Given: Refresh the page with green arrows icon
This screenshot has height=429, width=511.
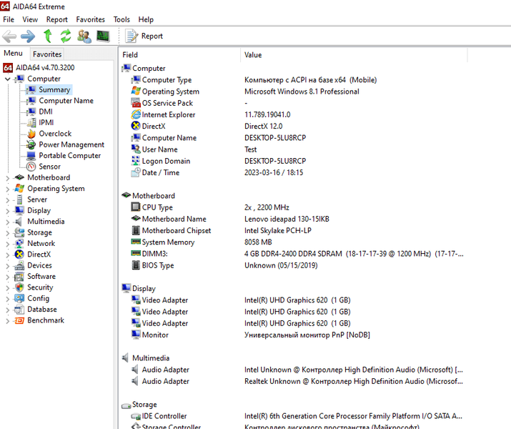Looking at the screenshot, I should pyautogui.click(x=66, y=36).
